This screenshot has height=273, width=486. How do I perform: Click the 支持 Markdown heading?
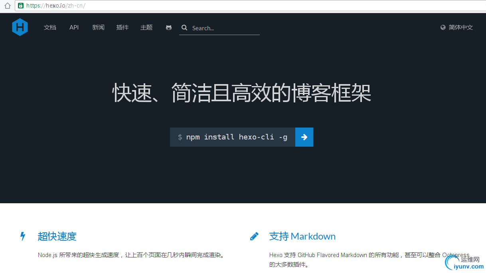[x=302, y=236]
